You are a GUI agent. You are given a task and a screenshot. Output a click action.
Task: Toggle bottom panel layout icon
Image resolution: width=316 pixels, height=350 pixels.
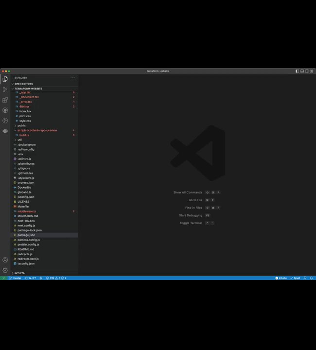pyautogui.click(x=302, y=71)
